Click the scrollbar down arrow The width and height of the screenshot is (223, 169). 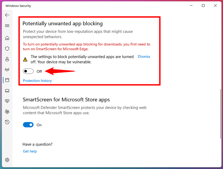(x=221, y=166)
